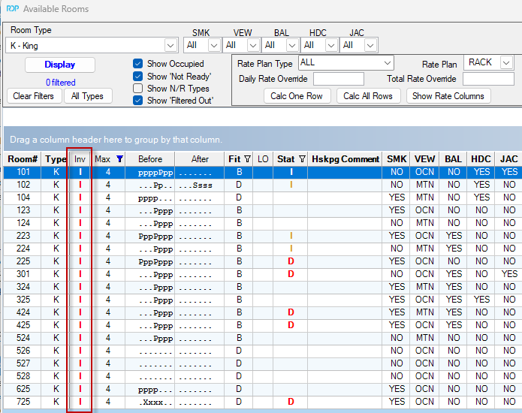
Task: Sort by SMK column header
Action: coord(397,159)
